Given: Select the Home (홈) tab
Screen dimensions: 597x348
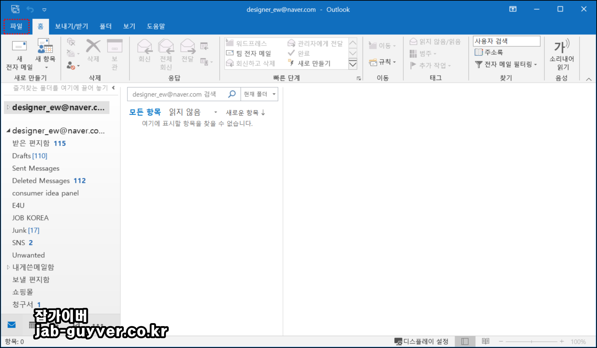Looking at the screenshot, I should tap(40, 26).
